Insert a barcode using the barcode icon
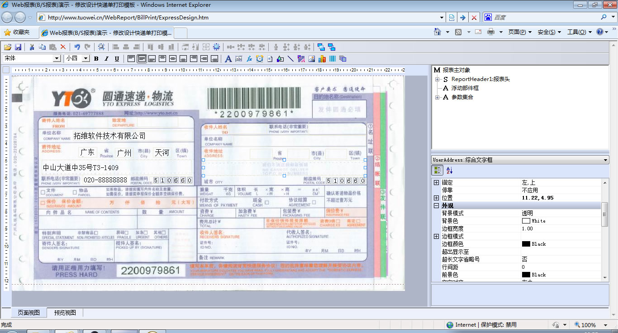This screenshot has height=333, width=618. click(x=333, y=59)
